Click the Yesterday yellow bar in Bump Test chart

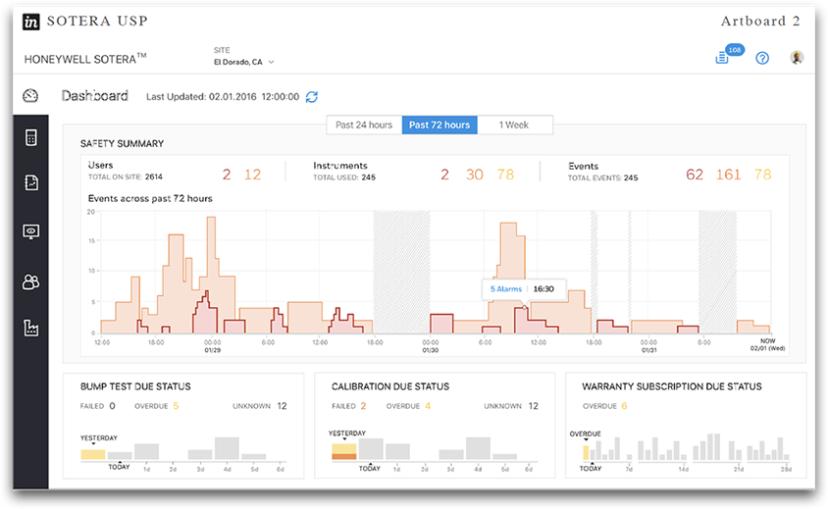(93, 454)
